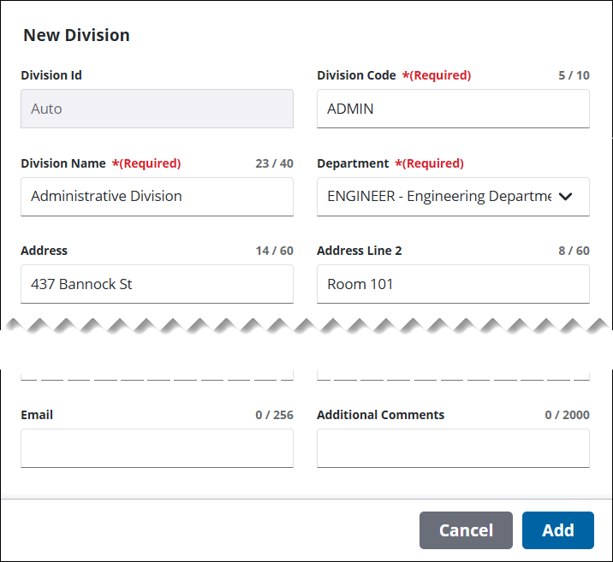Click the Division Name field
This screenshot has width=613, height=562.
157,197
